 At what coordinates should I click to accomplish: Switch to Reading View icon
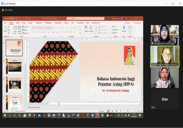(117, 111)
